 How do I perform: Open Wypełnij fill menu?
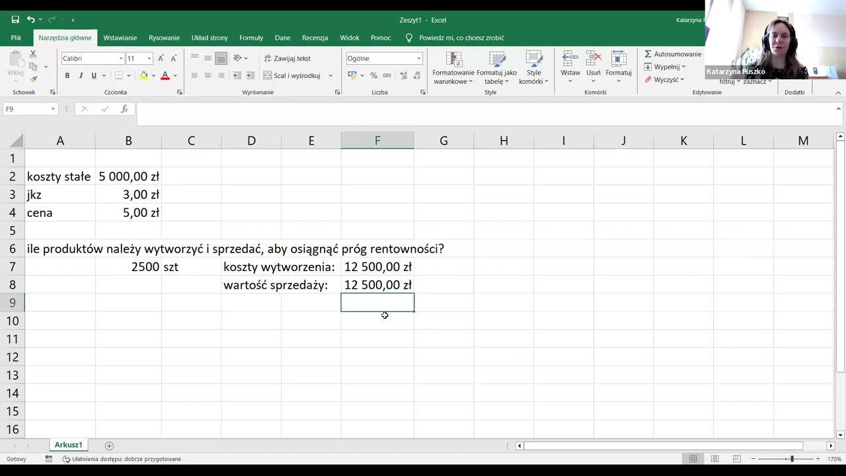click(x=665, y=67)
